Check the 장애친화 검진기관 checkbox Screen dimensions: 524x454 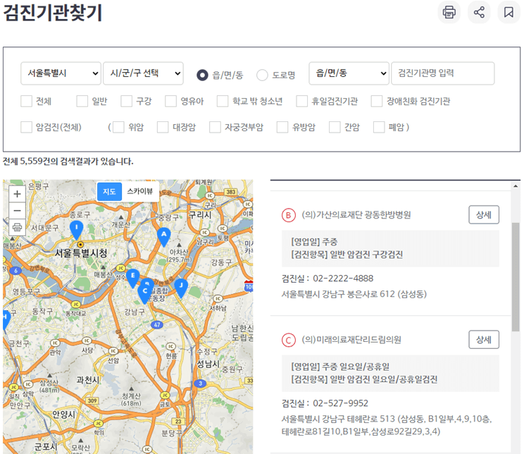(377, 101)
